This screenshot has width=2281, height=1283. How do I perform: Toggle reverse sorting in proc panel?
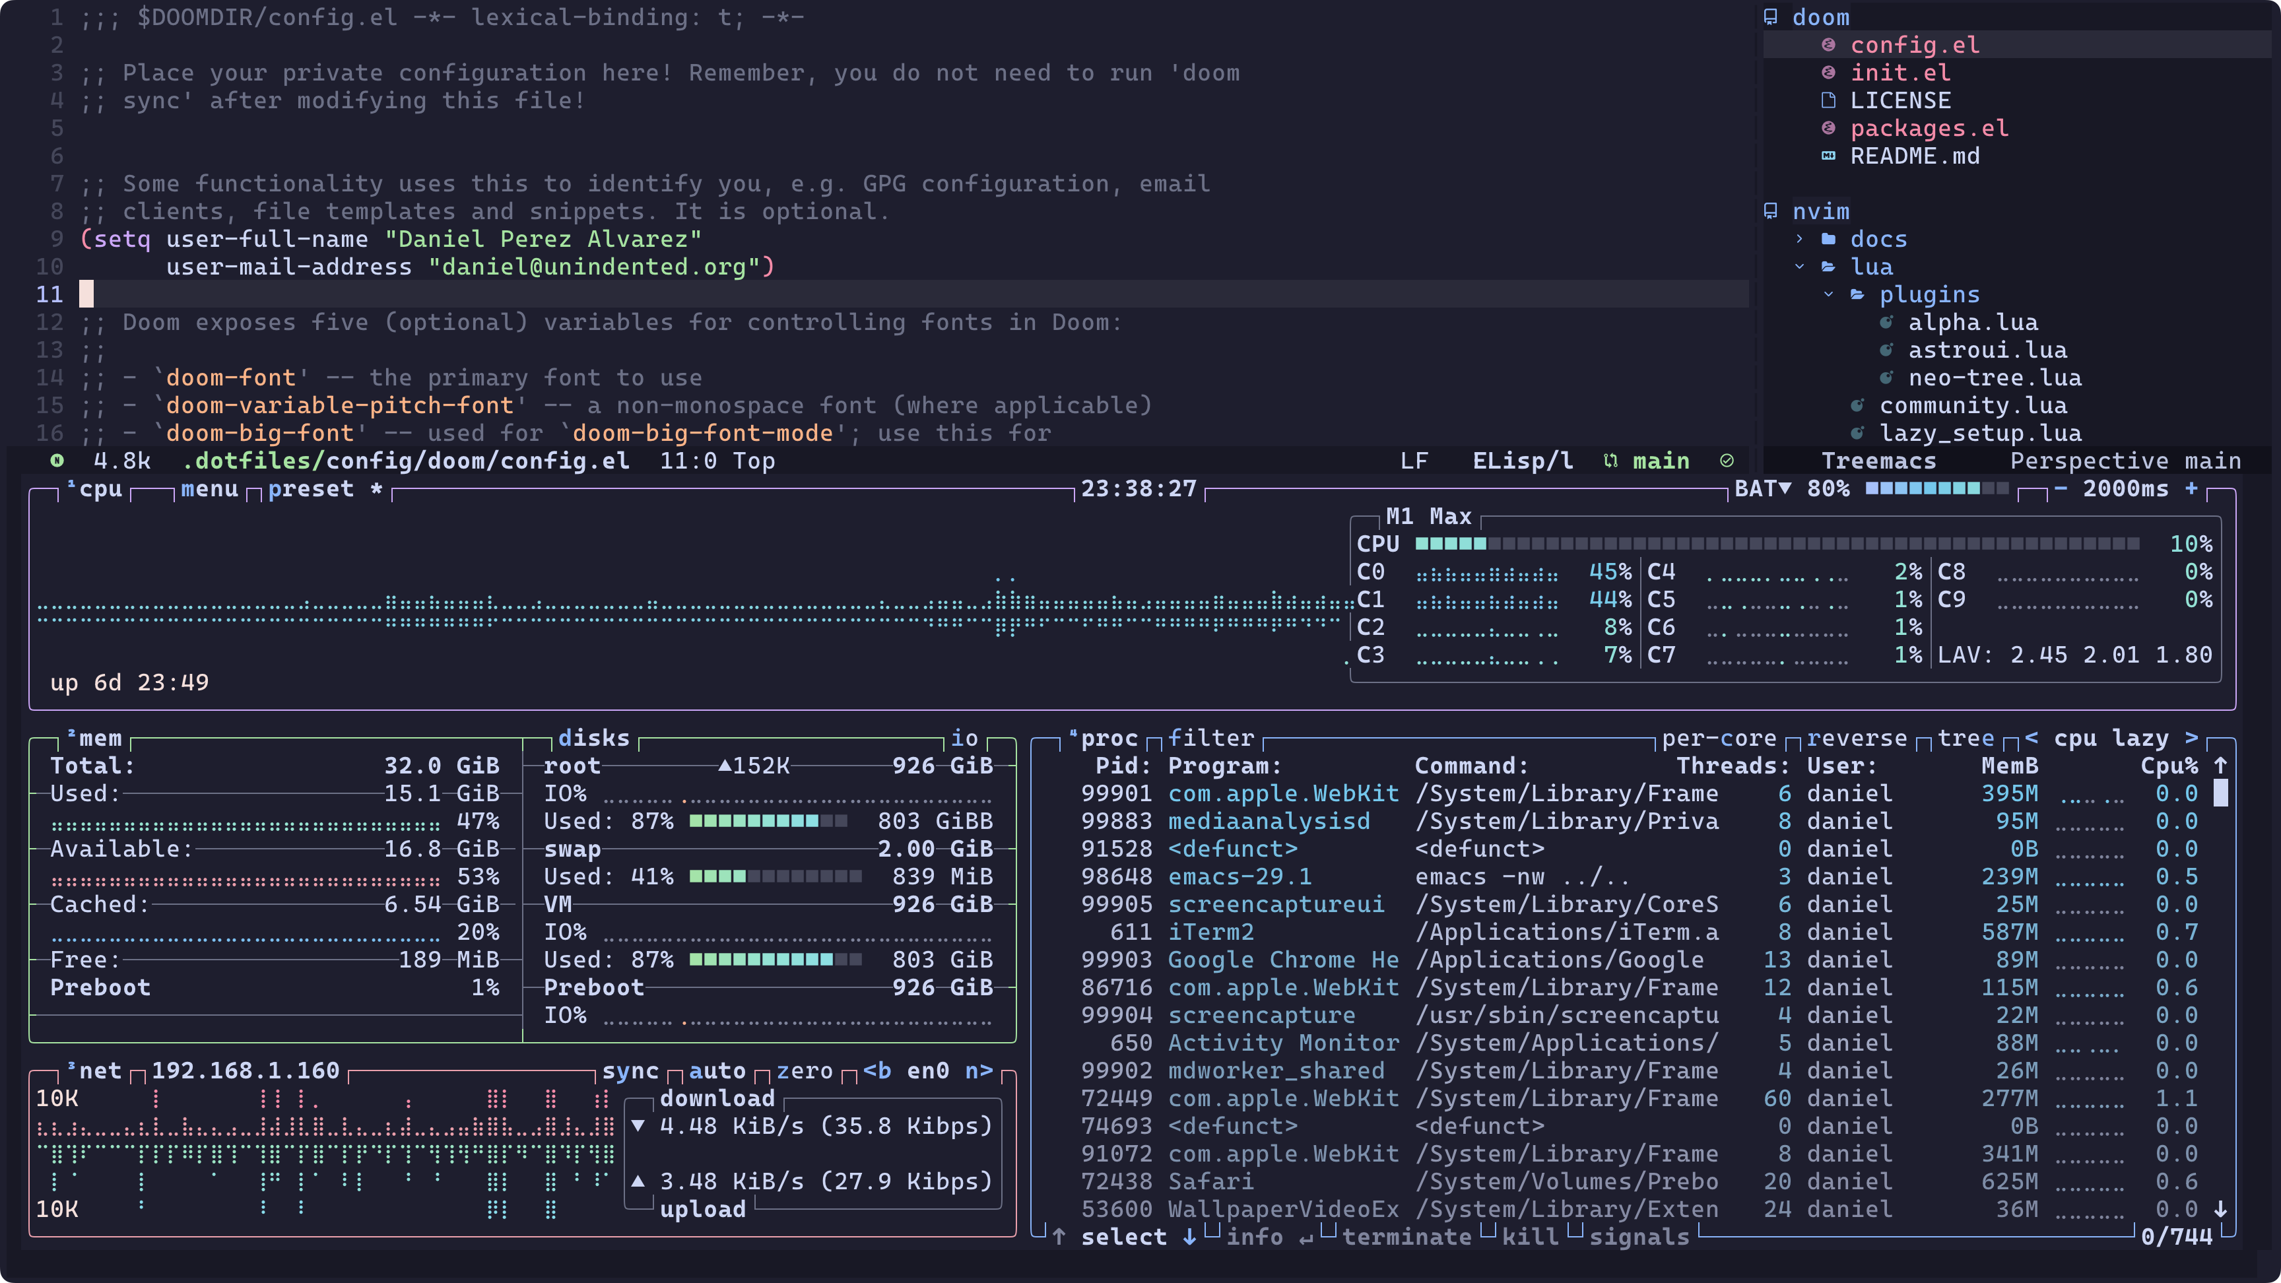[1856, 739]
